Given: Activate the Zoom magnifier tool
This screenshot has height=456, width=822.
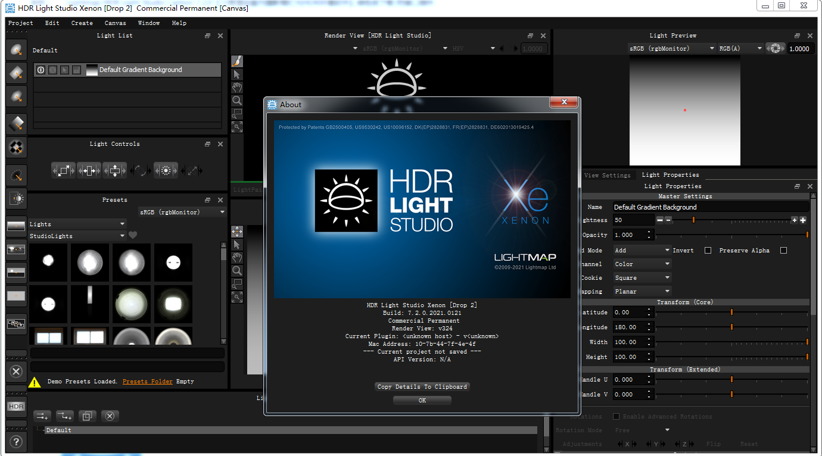Looking at the screenshot, I should coord(236,101).
